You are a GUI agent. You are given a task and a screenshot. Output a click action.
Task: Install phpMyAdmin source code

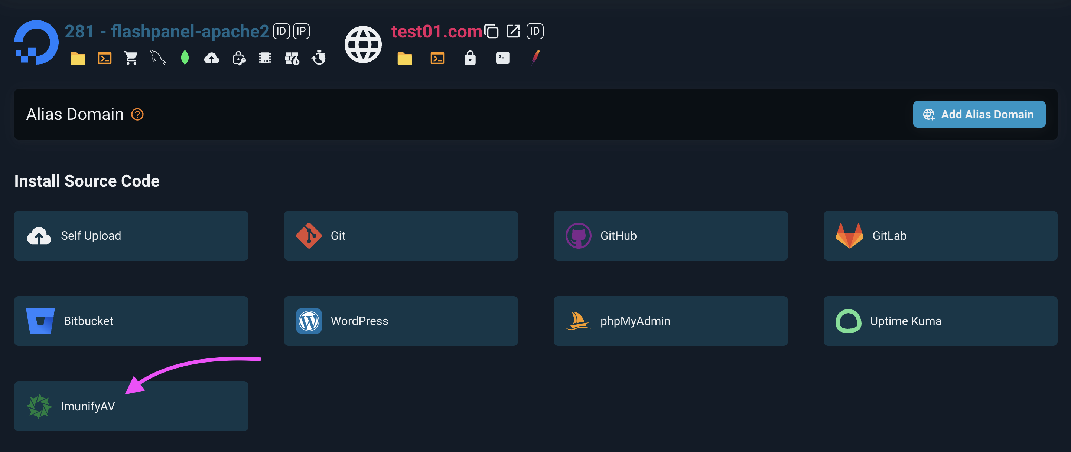tap(671, 321)
